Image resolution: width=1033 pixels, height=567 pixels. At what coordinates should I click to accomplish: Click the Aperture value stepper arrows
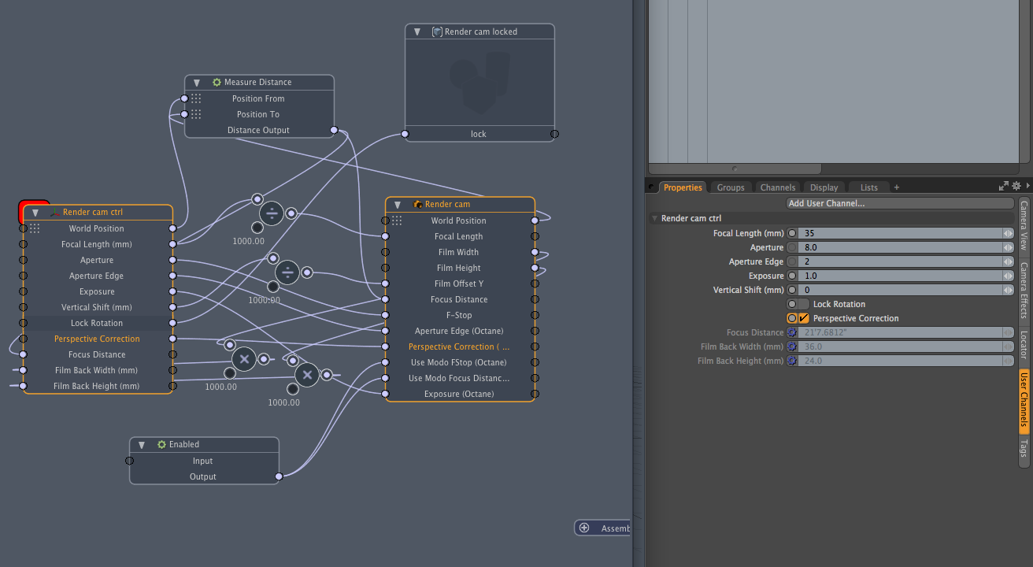coord(1008,247)
